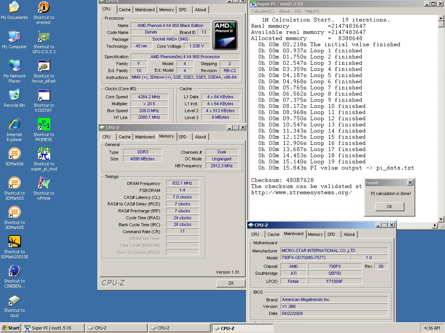Click the CPU-Z Mainboard window title icon
This screenshot has height=333, width=445.
click(251, 225)
